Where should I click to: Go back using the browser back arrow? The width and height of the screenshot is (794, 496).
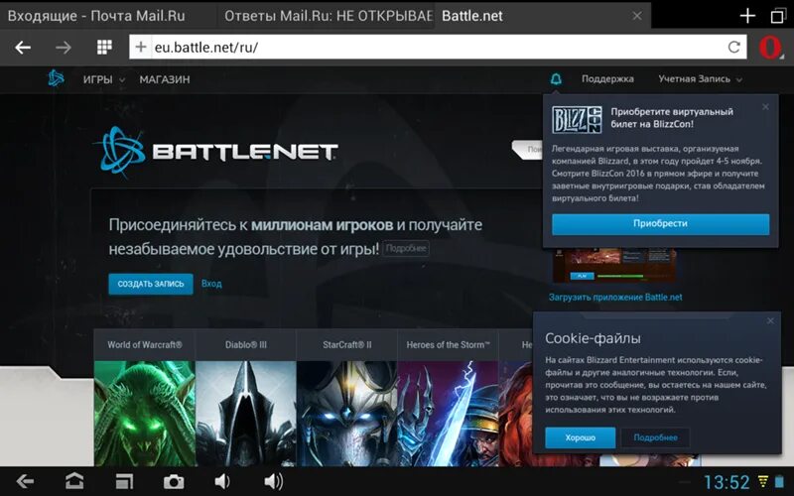coord(23,48)
